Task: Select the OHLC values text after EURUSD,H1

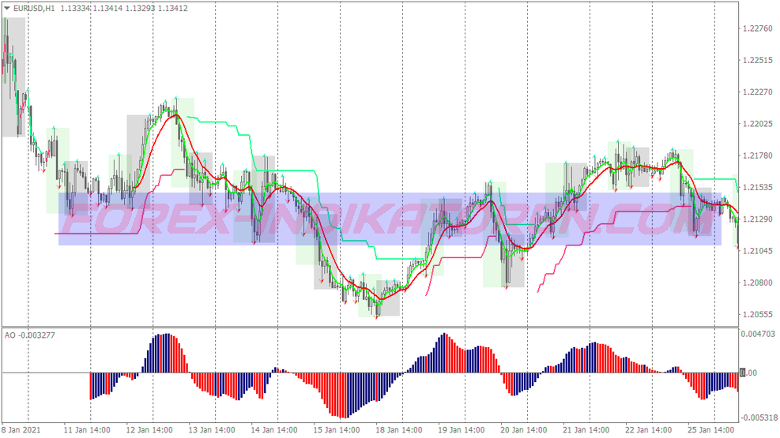Action: (124, 9)
